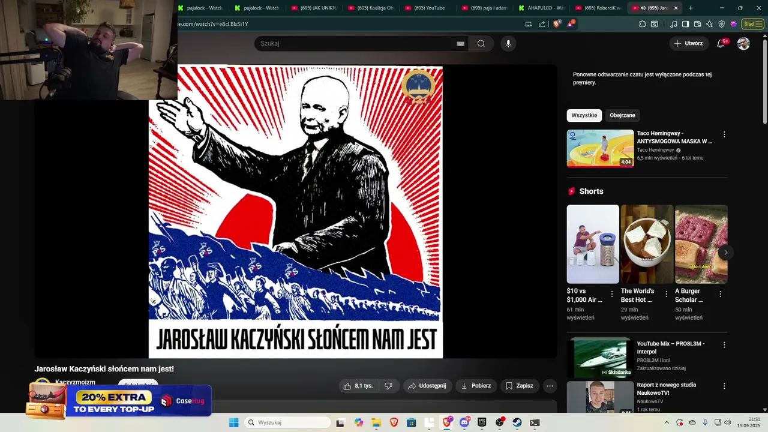This screenshot has height=432, width=768.
Task: Mute the tab via its speaker icon
Action: pos(643,8)
